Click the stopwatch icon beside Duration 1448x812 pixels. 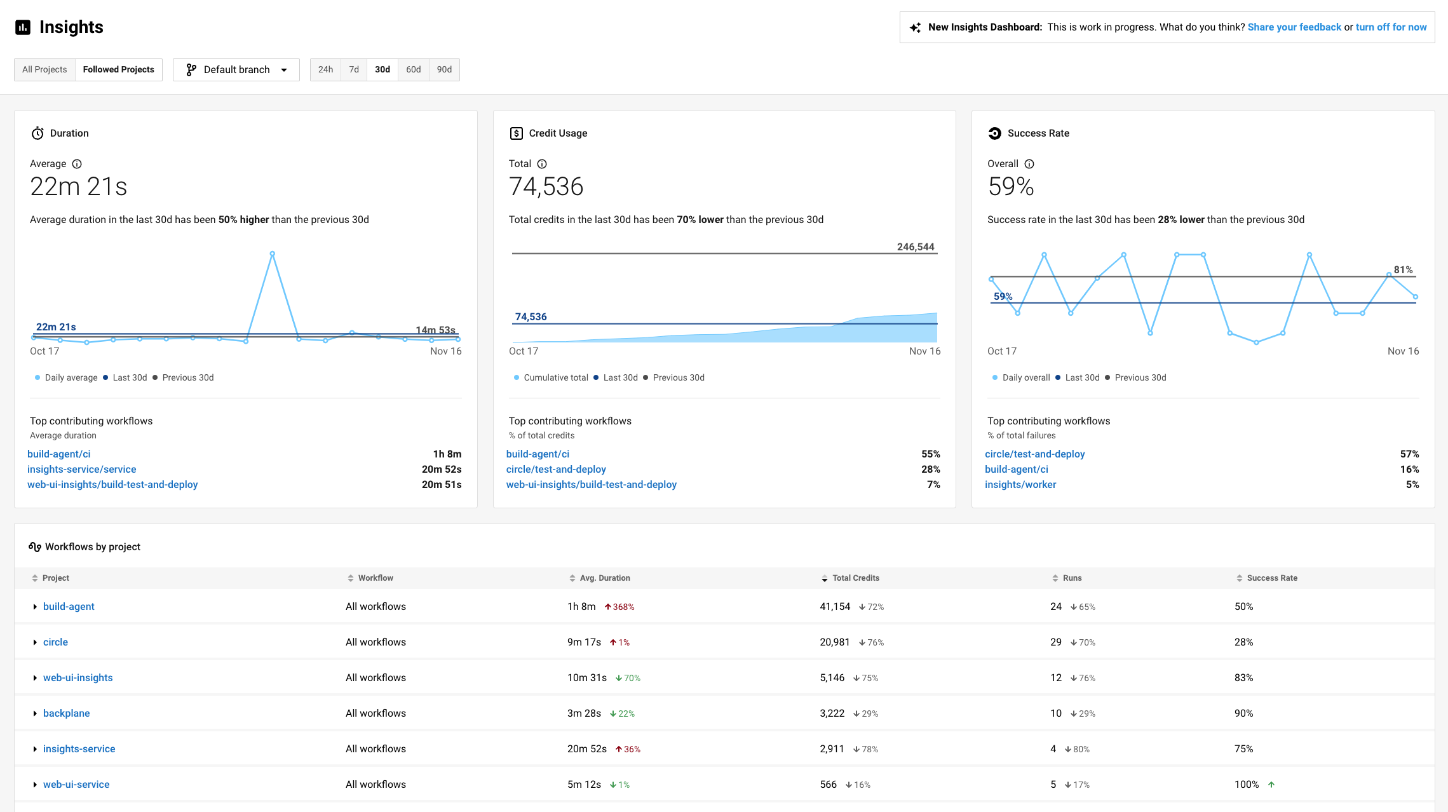(37, 133)
